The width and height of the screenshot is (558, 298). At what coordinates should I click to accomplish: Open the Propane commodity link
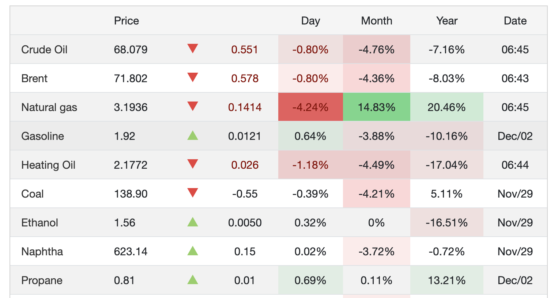tap(42, 280)
